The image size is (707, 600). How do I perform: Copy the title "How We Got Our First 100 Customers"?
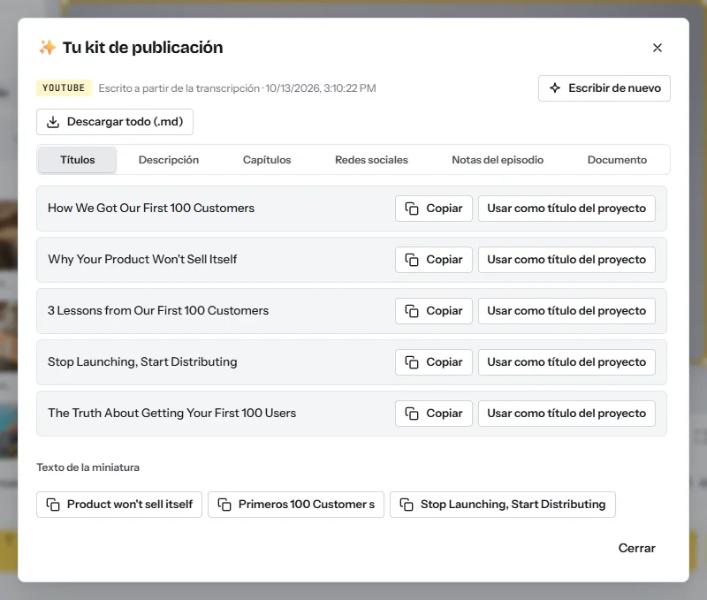click(x=433, y=209)
